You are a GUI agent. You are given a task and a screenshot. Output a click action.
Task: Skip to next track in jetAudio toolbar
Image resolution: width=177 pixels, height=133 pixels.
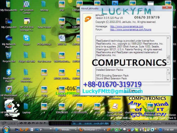130,123
